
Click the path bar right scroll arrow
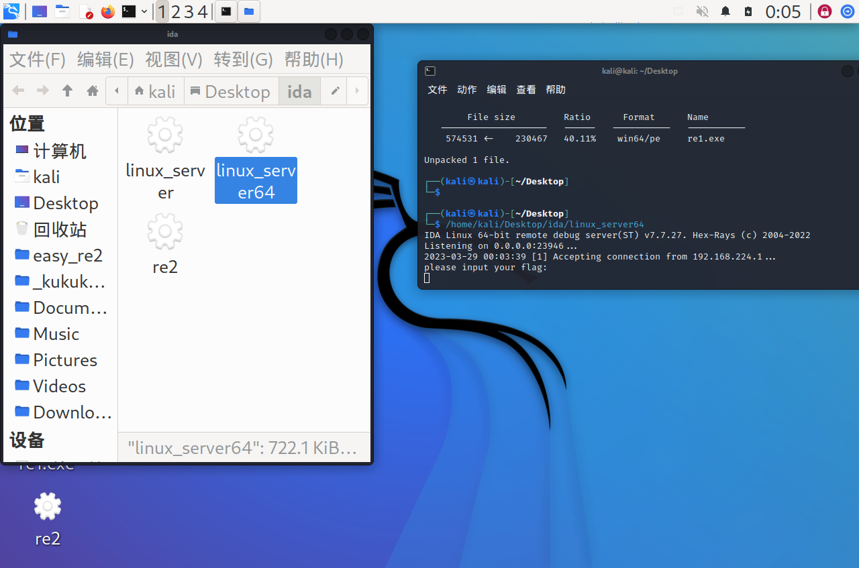click(x=357, y=91)
